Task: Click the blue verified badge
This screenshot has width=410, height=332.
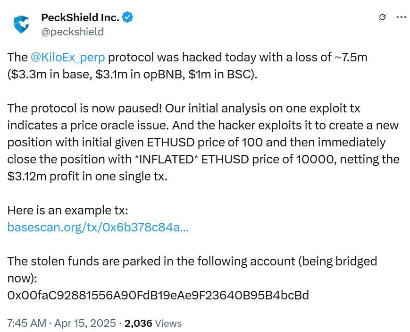Action: (x=128, y=17)
